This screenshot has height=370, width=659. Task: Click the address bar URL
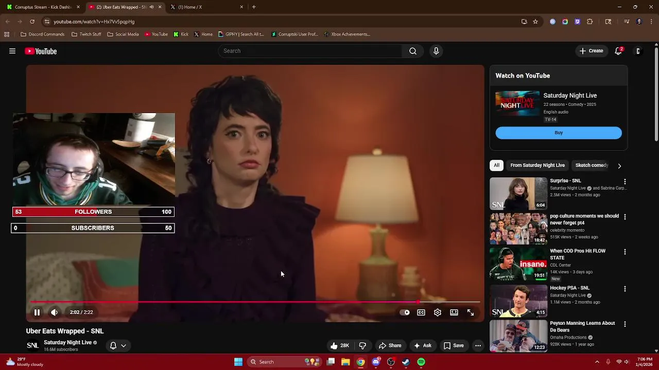tap(94, 22)
